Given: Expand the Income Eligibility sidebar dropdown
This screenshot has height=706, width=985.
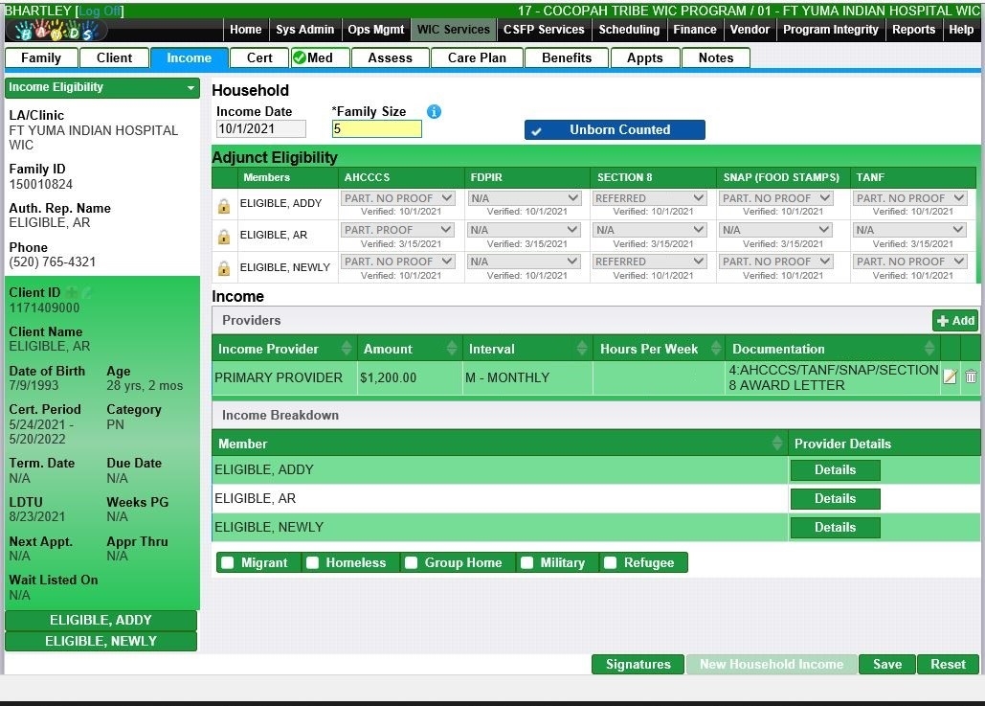Looking at the screenshot, I should pos(191,87).
